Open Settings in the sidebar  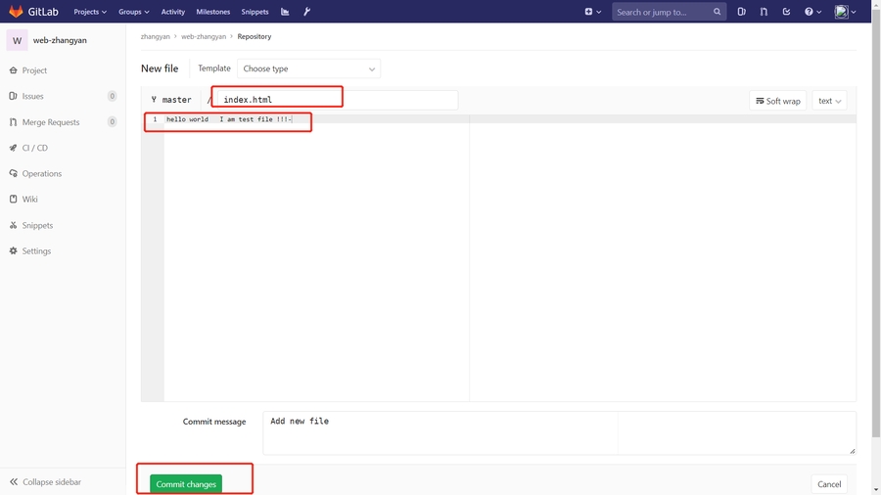click(36, 251)
